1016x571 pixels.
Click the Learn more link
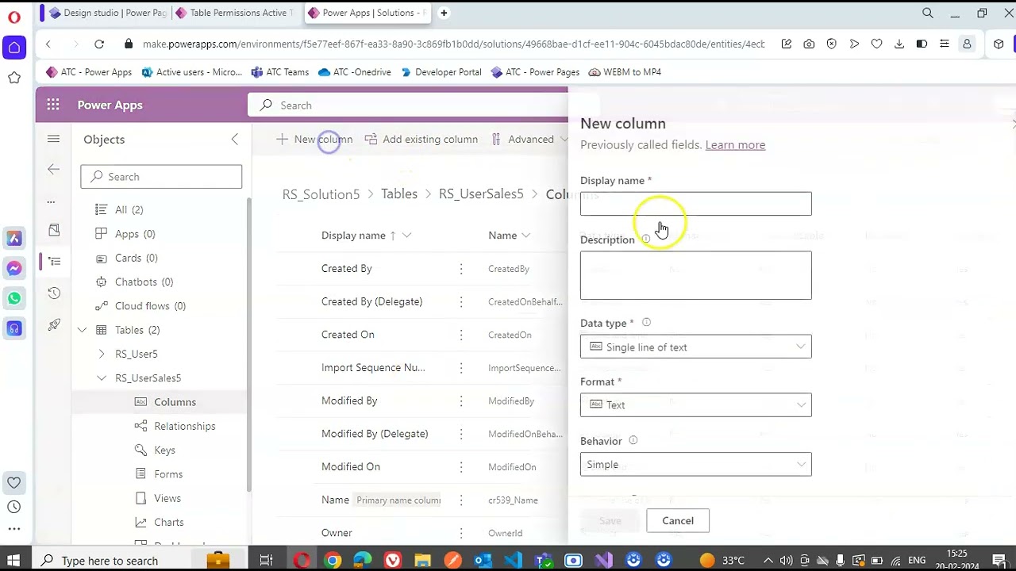click(x=735, y=144)
